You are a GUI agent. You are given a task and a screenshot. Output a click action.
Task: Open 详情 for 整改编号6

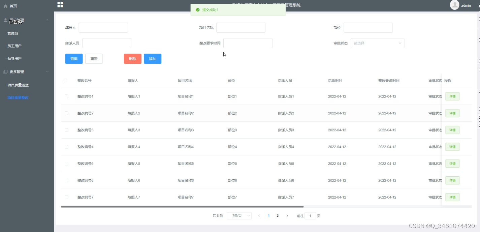(452, 180)
